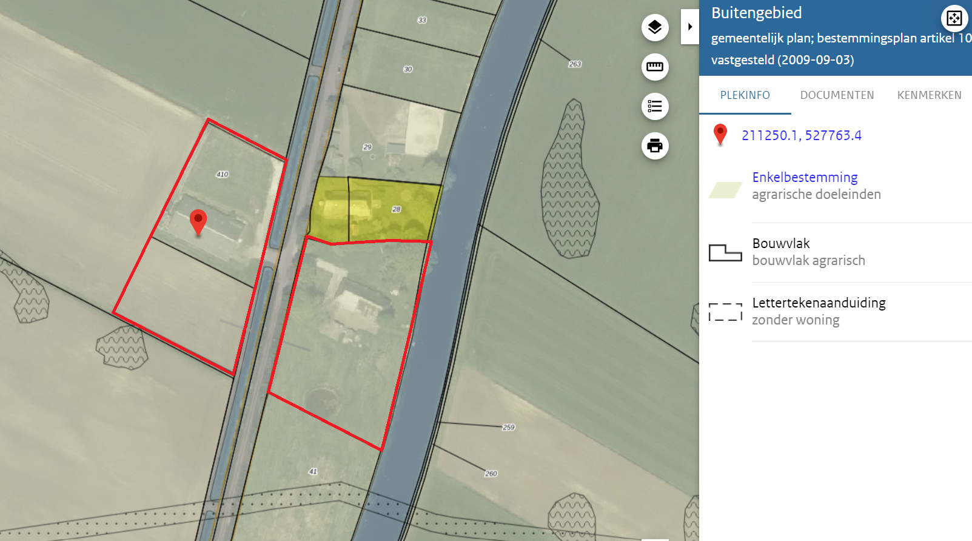Click the Bouwvlak outline symbol
972x541 pixels.
tap(725, 252)
